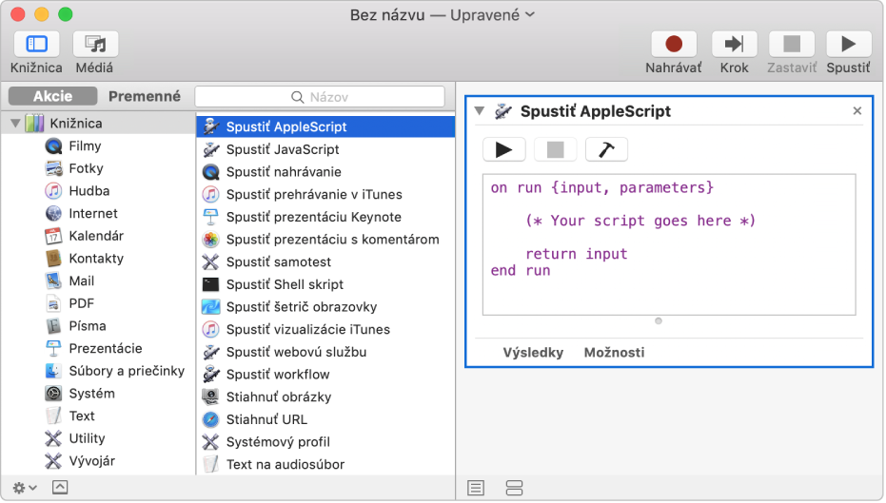Run workflow with Spustiť toolbar button
The height and width of the screenshot is (503, 886).
pyautogui.click(x=848, y=45)
